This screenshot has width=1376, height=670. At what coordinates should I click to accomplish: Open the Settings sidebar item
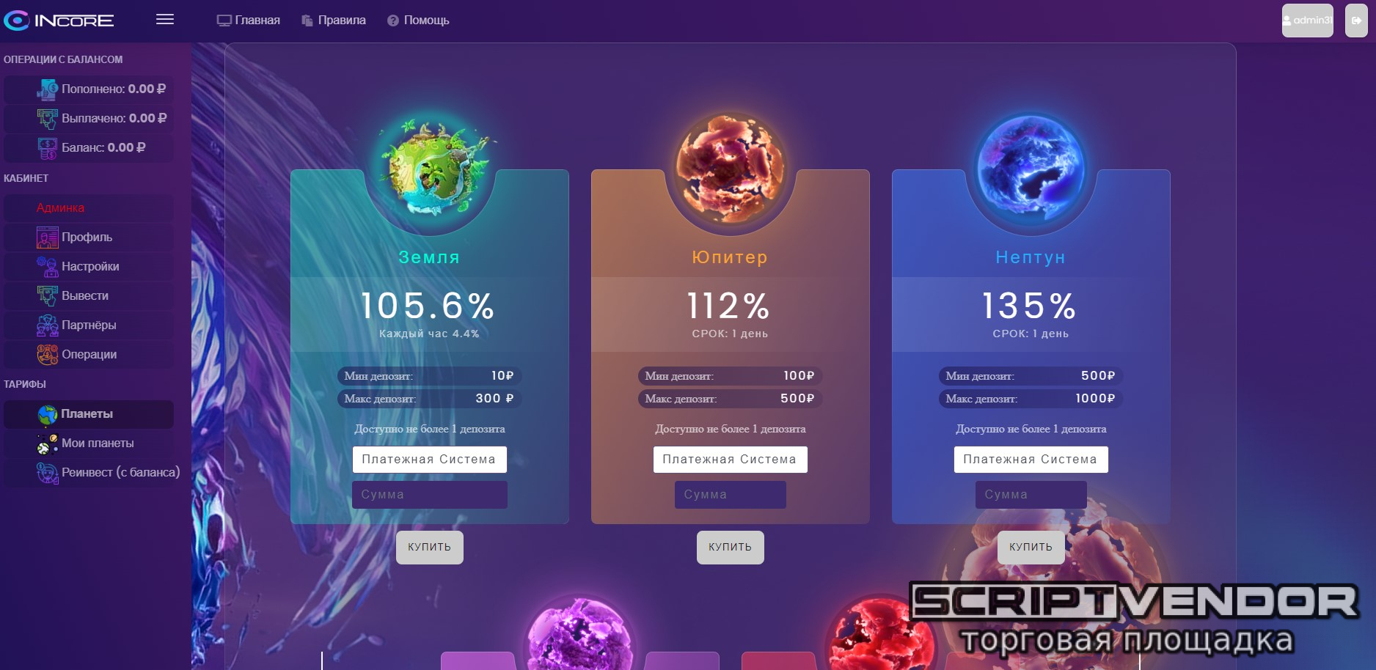89,267
